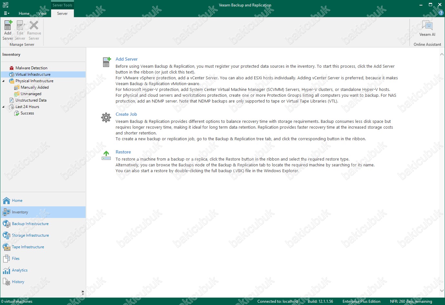Click the Home house icon in navigation
Image resolution: width=445 pixels, height=305 pixels.
click(x=6, y=201)
